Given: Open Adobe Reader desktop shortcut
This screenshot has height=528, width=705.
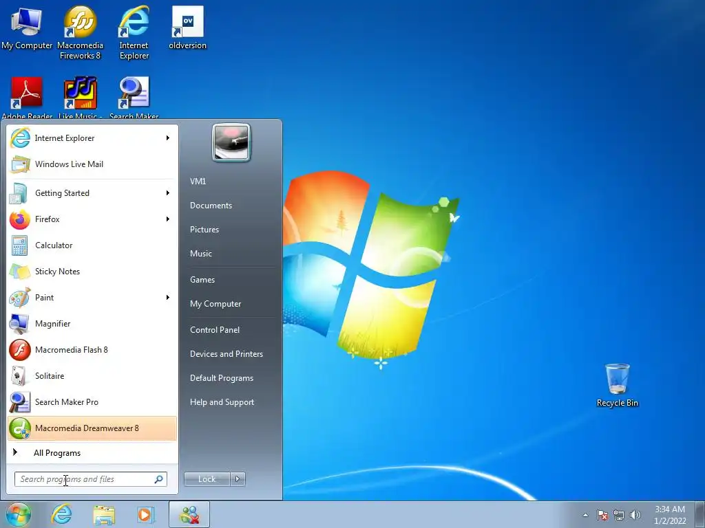Looking at the screenshot, I should click(x=27, y=98).
